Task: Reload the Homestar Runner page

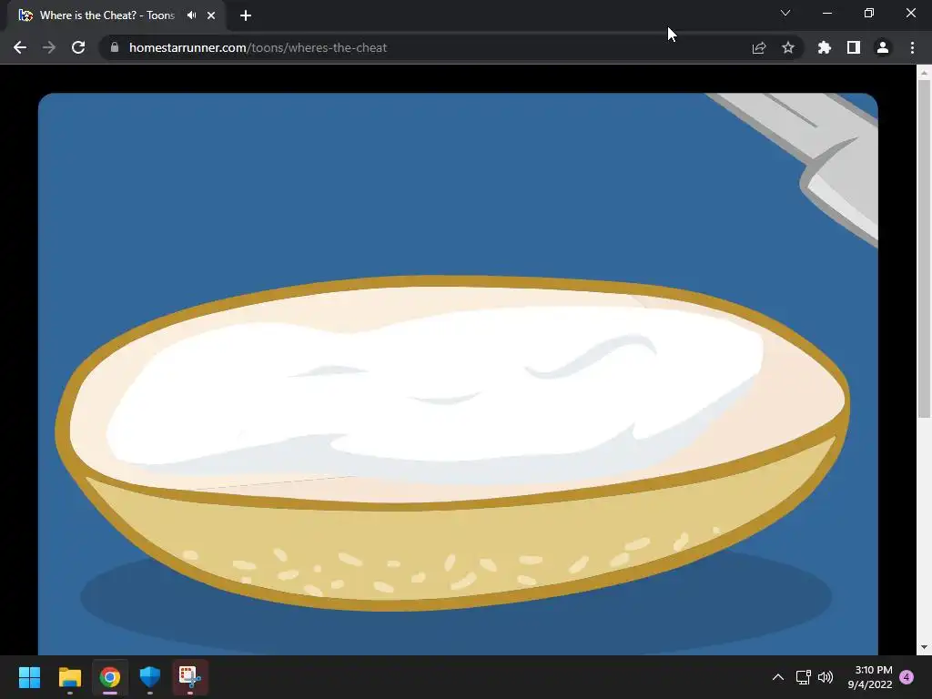Action: [78, 47]
